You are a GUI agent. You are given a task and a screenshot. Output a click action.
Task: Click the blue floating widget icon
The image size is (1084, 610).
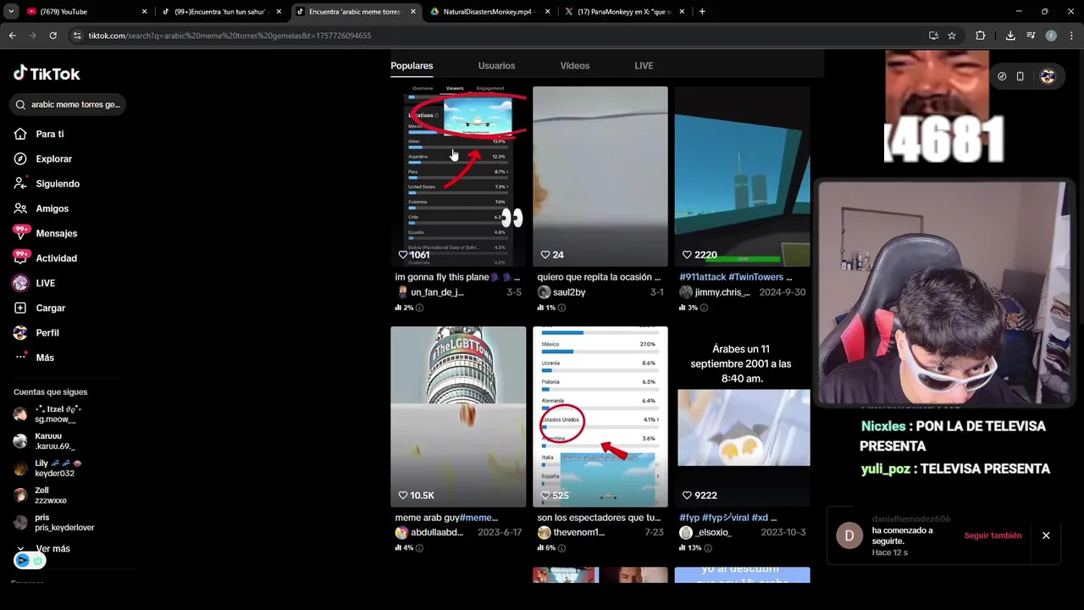click(22, 561)
